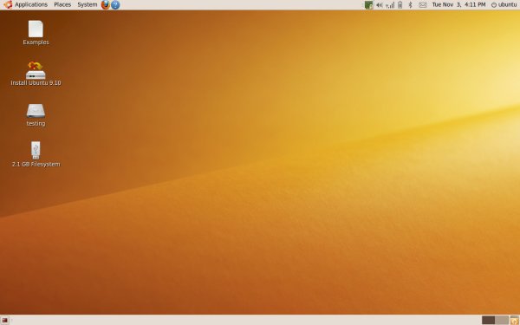Open the Applications menu
The height and width of the screenshot is (325, 520).
(x=31, y=4)
